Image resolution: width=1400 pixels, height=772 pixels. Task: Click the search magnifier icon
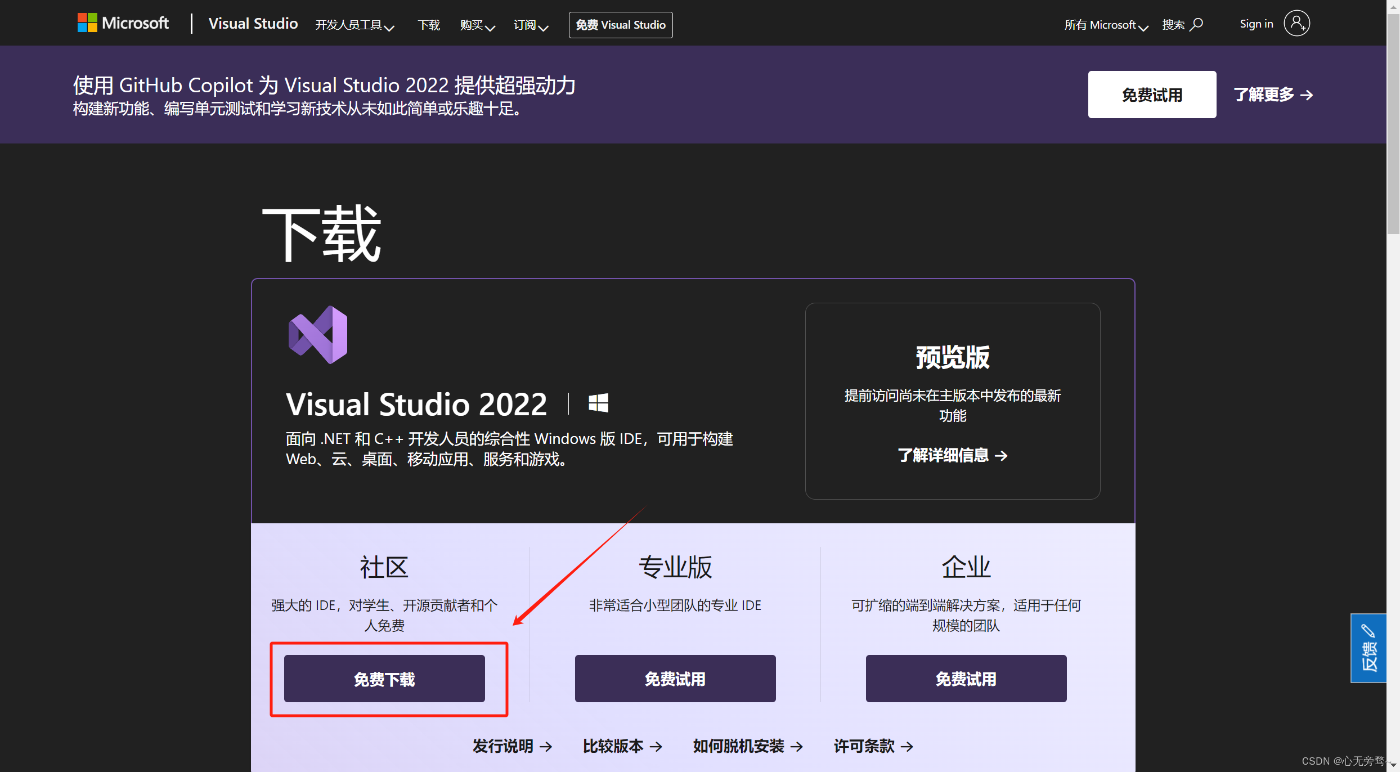[1197, 24]
